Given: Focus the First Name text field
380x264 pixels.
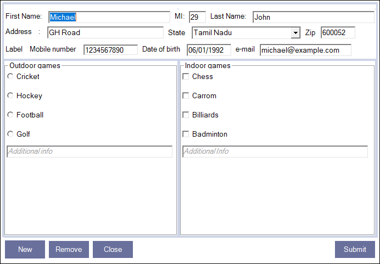Looking at the screenshot, I should (x=109, y=17).
